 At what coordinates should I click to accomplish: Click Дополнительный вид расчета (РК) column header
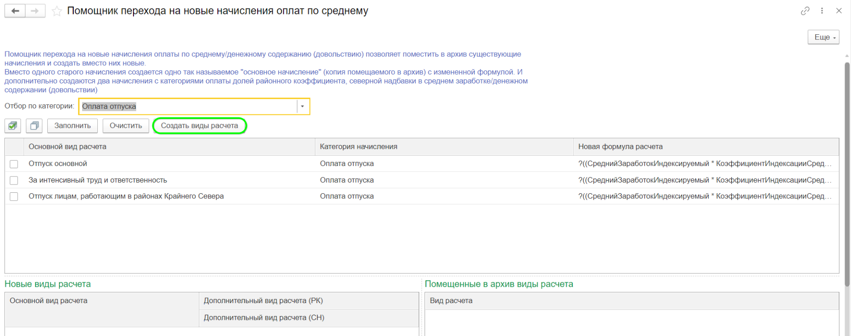(309, 301)
